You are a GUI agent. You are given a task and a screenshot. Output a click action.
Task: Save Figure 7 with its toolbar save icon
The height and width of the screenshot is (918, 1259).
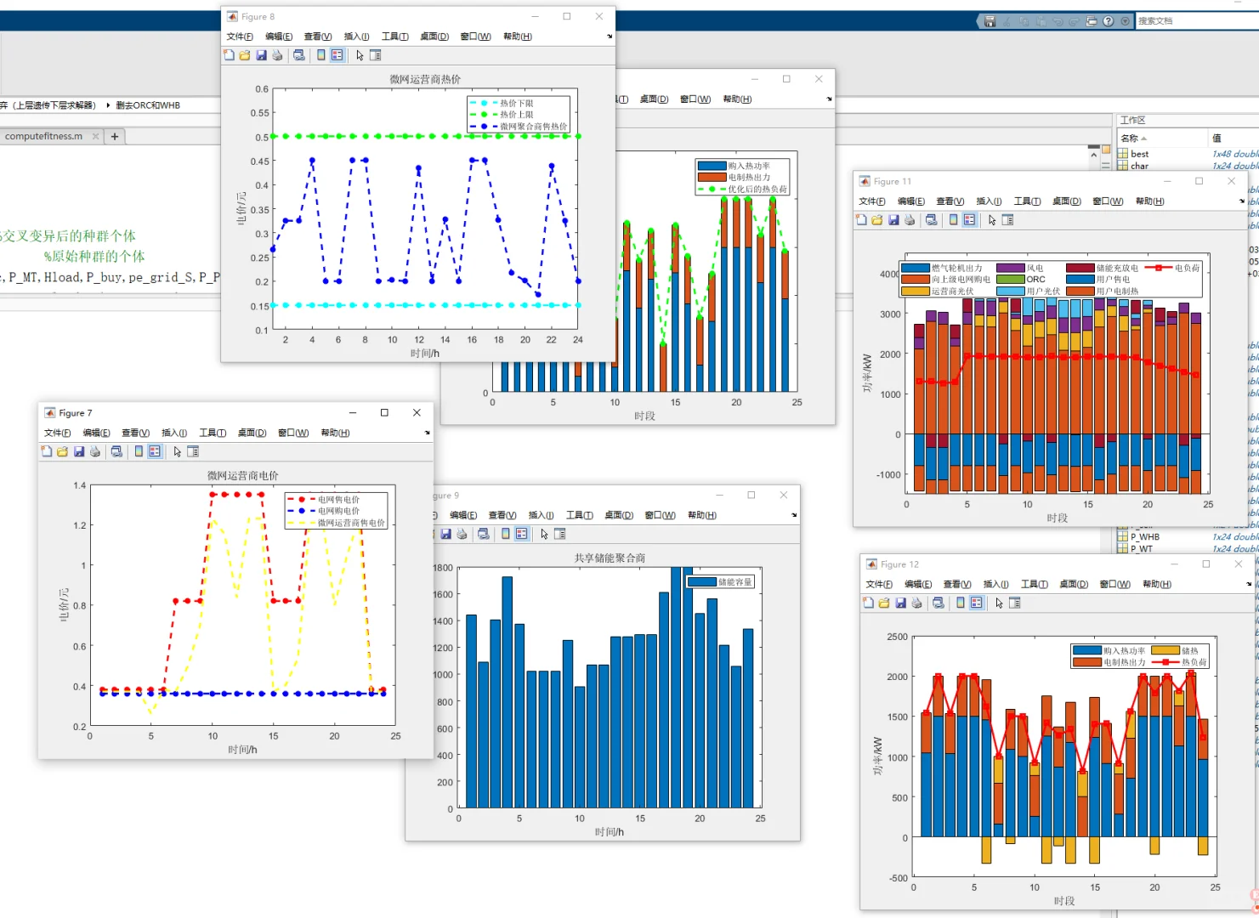79,451
